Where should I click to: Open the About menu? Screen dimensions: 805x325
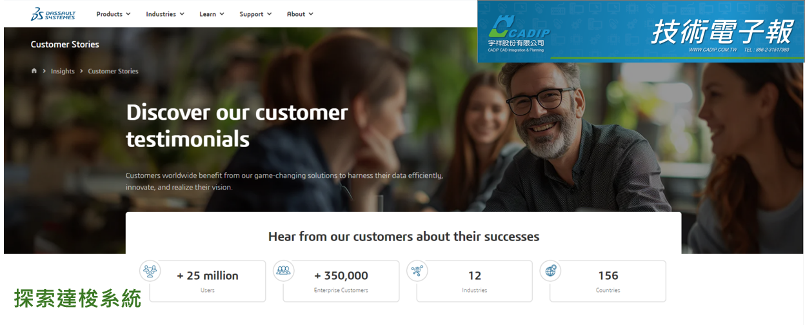[300, 14]
